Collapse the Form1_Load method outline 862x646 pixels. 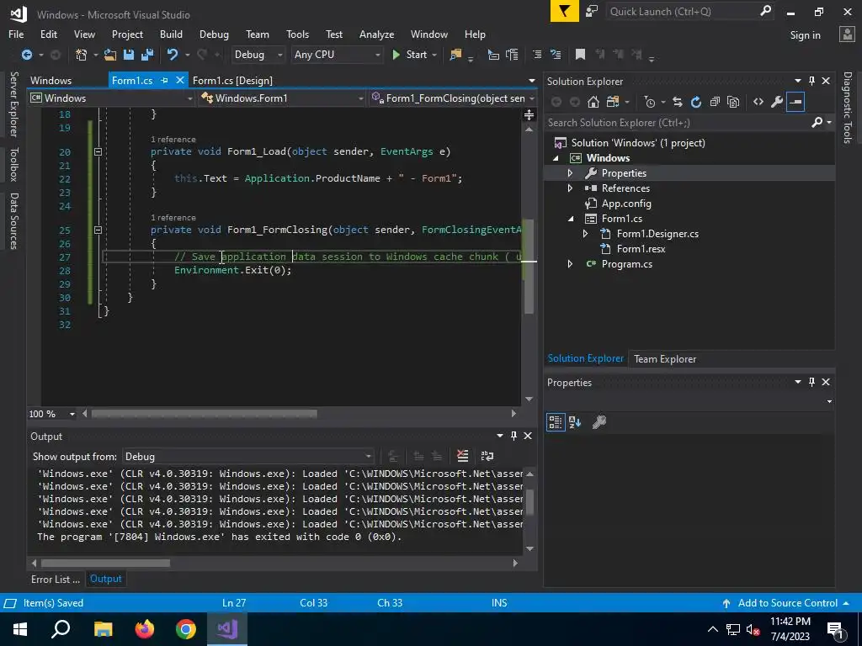click(98, 151)
